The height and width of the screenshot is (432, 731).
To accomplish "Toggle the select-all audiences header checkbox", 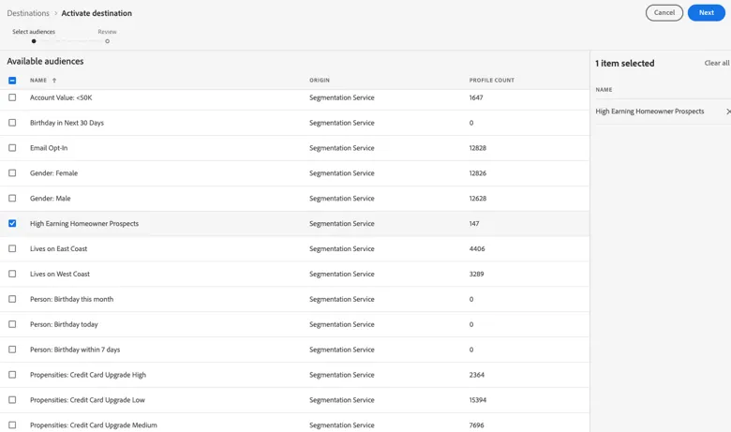I will 12,81.
